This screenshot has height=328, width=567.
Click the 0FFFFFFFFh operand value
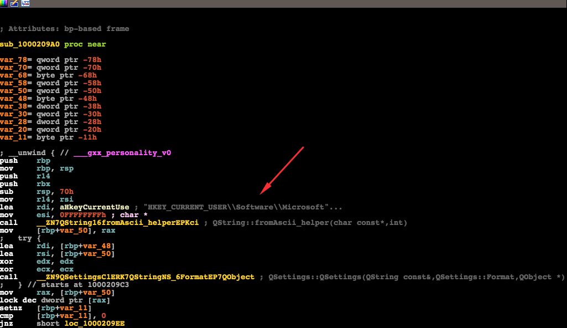click(83, 215)
